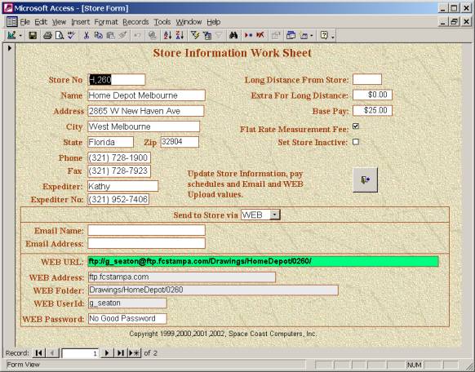Click the Paste clipboard icon
The image size is (475, 372).
pos(110,35)
